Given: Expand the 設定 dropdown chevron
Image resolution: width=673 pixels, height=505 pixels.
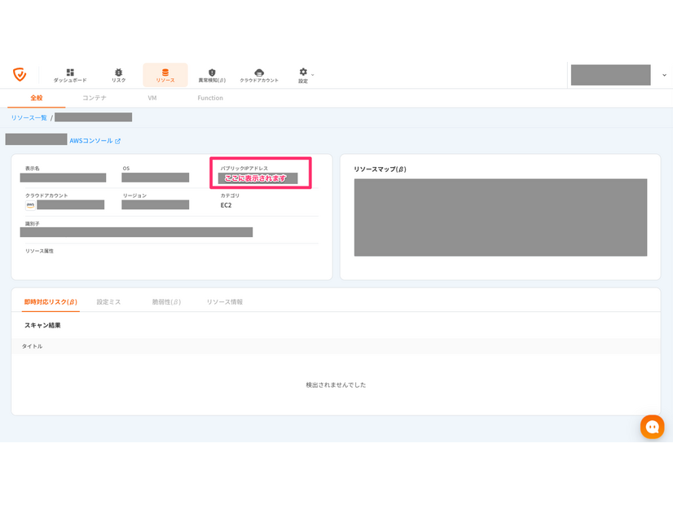Looking at the screenshot, I should (x=313, y=75).
